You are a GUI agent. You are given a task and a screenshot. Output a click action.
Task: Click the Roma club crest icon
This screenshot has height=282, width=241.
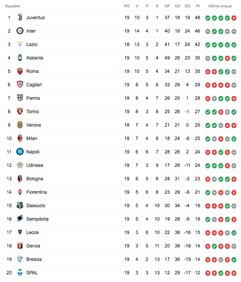click(20, 71)
